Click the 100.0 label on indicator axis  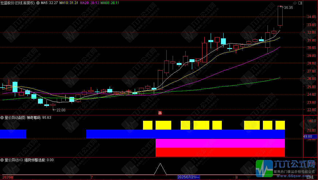click(311, 121)
